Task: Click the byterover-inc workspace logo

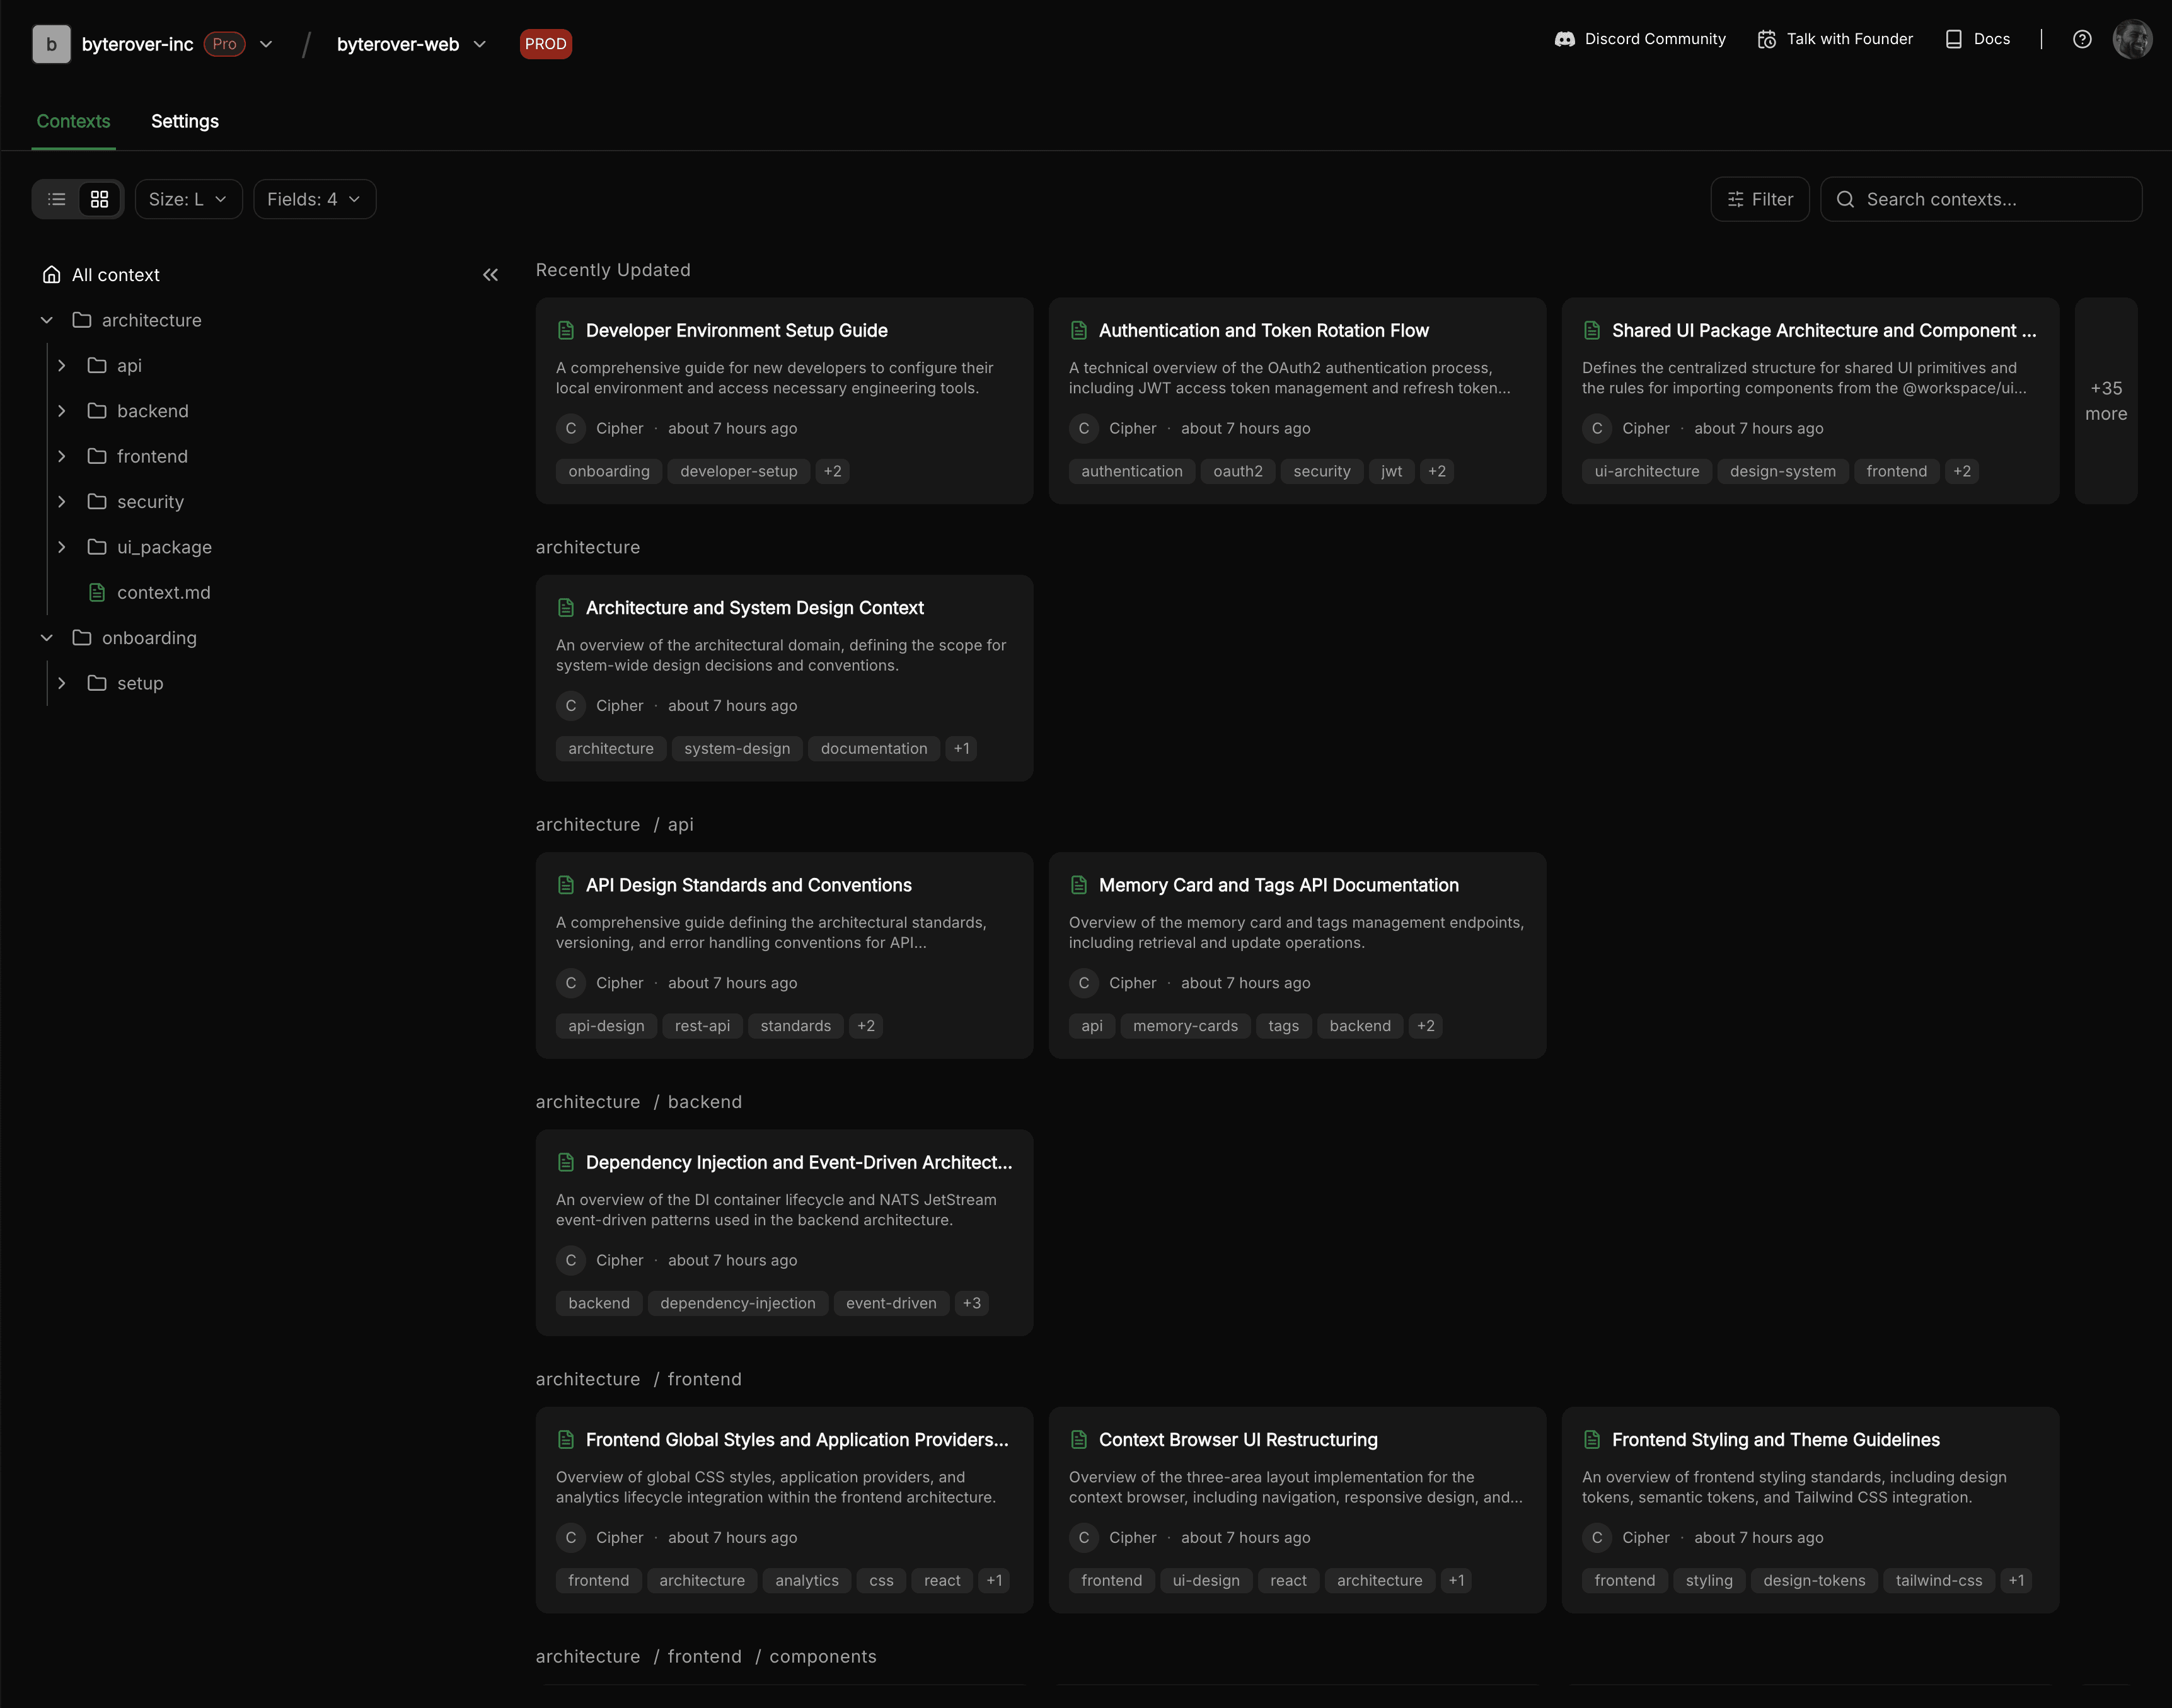Action: point(51,44)
